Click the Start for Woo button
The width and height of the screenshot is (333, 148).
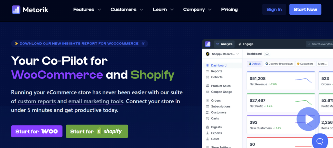tap(36, 131)
